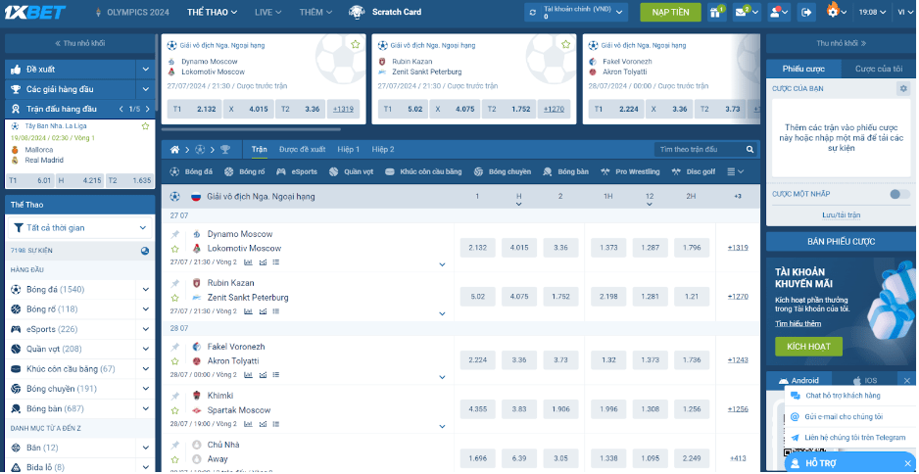The image size is (919, 474).
Task: Select Bóng bàn in sport filter bar
Action: click(565, 171)
